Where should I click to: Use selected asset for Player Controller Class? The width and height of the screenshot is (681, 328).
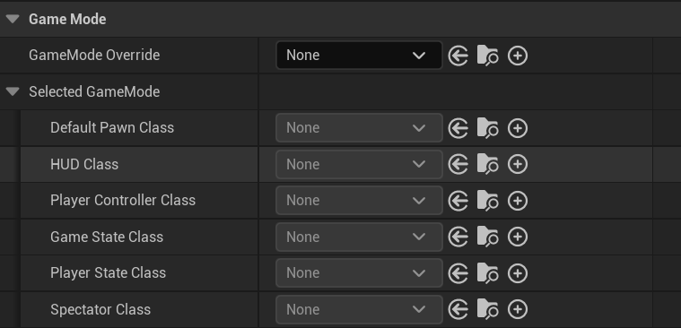click(458, 201)
